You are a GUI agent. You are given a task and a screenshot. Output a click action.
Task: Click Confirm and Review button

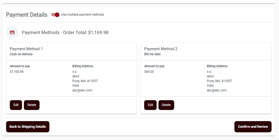253,127
